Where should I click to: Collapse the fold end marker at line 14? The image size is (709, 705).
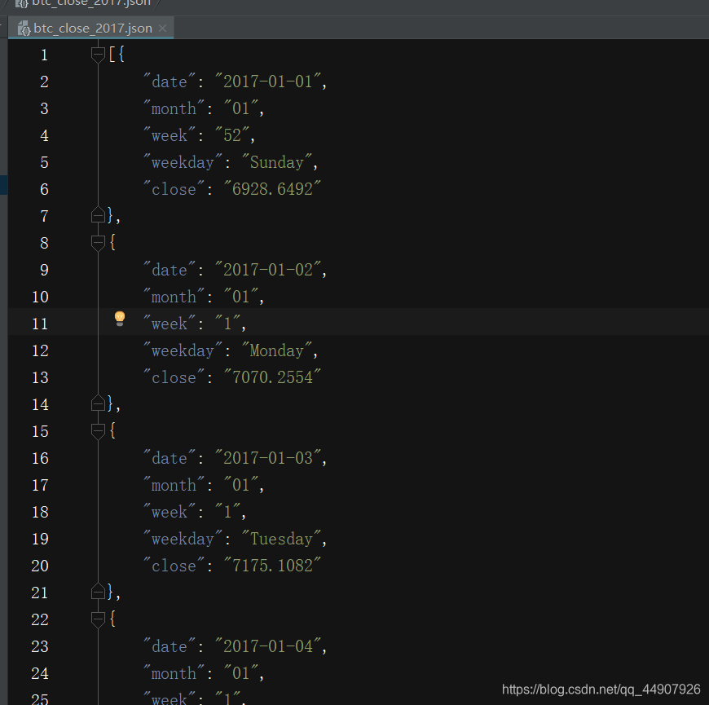click(x=98, y=403)
